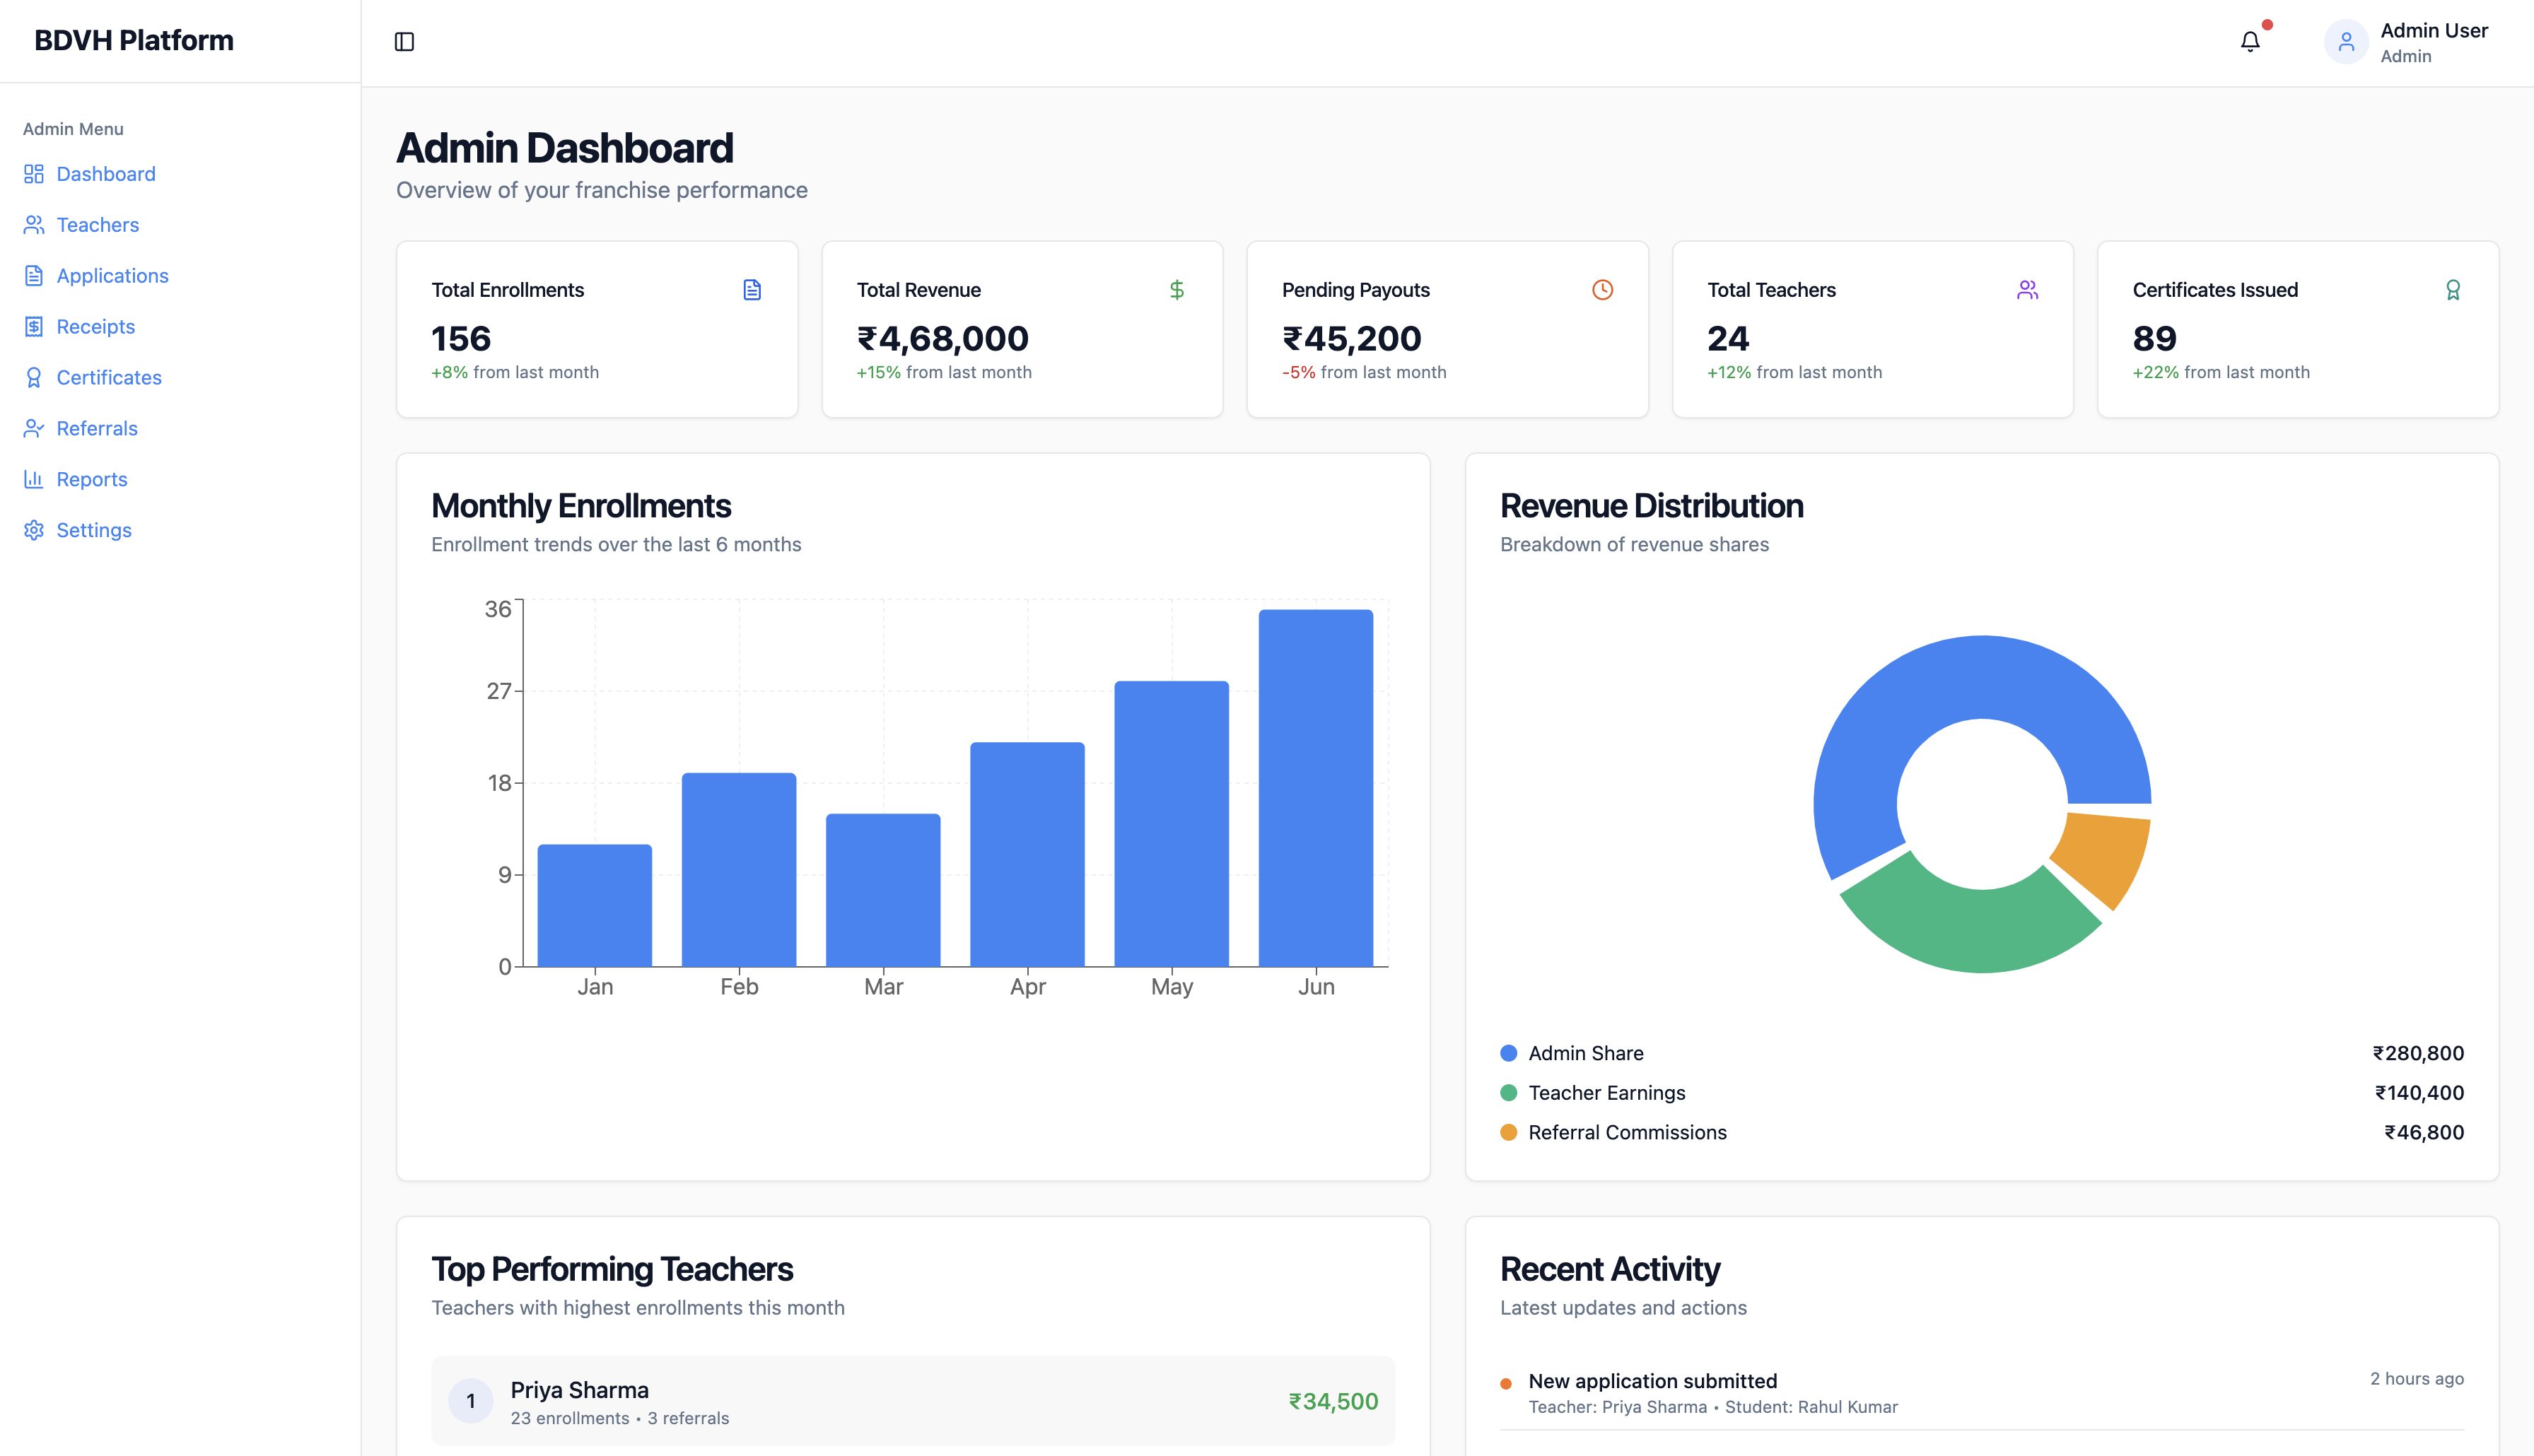
Task: Open notifications via the bell icon
Action: pos(2250,41)
